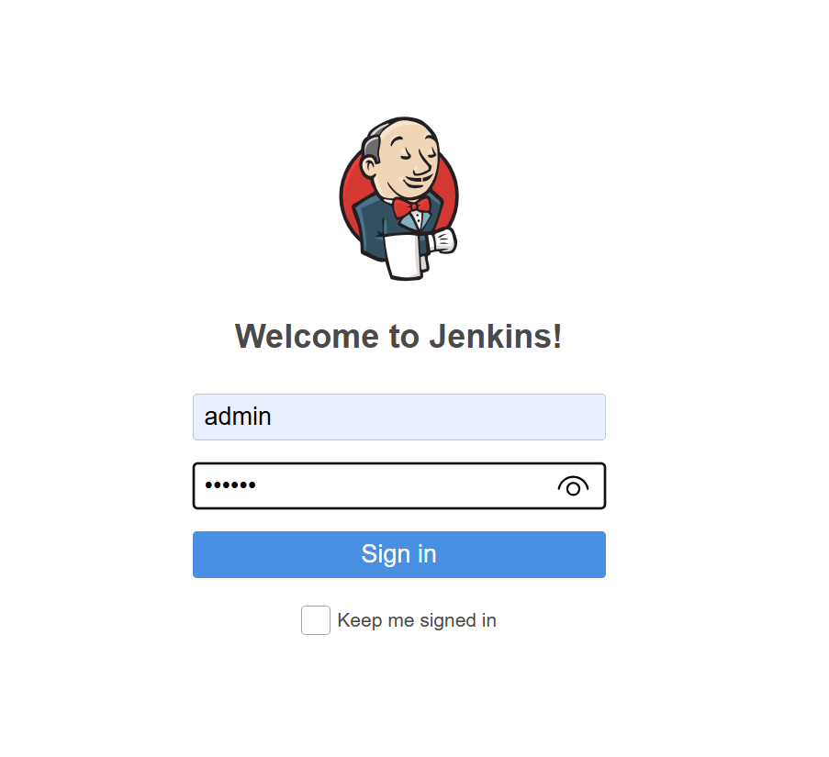Image resolution: width=829 pixels, height=757 pixels.
Task: Click the butler's white gloved hand
Action: [x=443, y=241]
